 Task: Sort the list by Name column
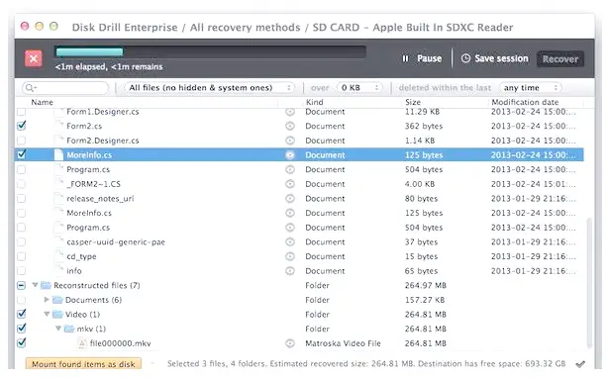pyautogui.click(x=42, y=102)
